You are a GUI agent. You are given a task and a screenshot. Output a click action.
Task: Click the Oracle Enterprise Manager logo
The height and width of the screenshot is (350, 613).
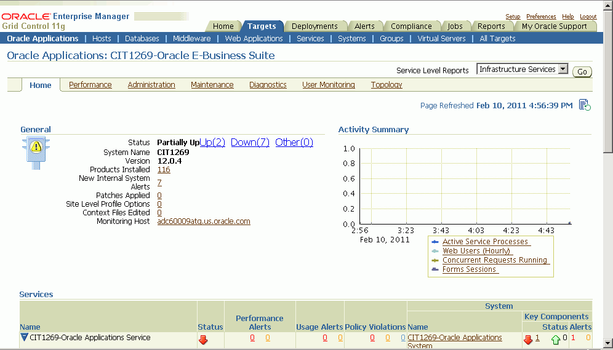(65, 17)
